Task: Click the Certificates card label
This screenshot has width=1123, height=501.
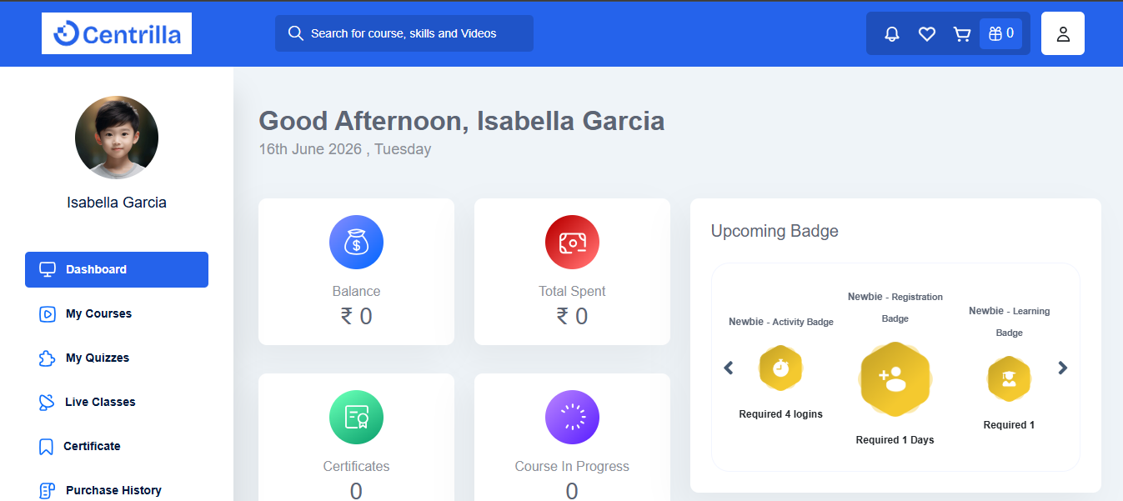Action: 356,466
